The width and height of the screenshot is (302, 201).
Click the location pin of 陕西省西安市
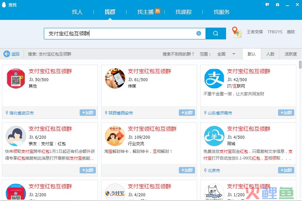(106, 113)
